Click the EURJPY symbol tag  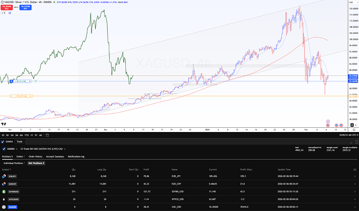tap(12, 176)
